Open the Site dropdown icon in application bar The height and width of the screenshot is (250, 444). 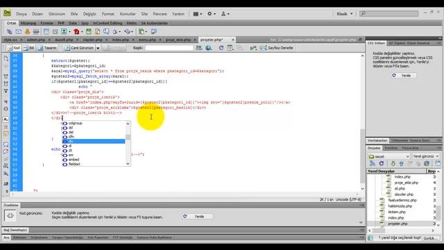[x=225, y=14]
